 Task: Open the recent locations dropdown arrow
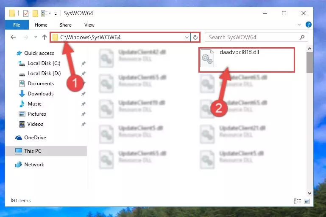point(36,37)
